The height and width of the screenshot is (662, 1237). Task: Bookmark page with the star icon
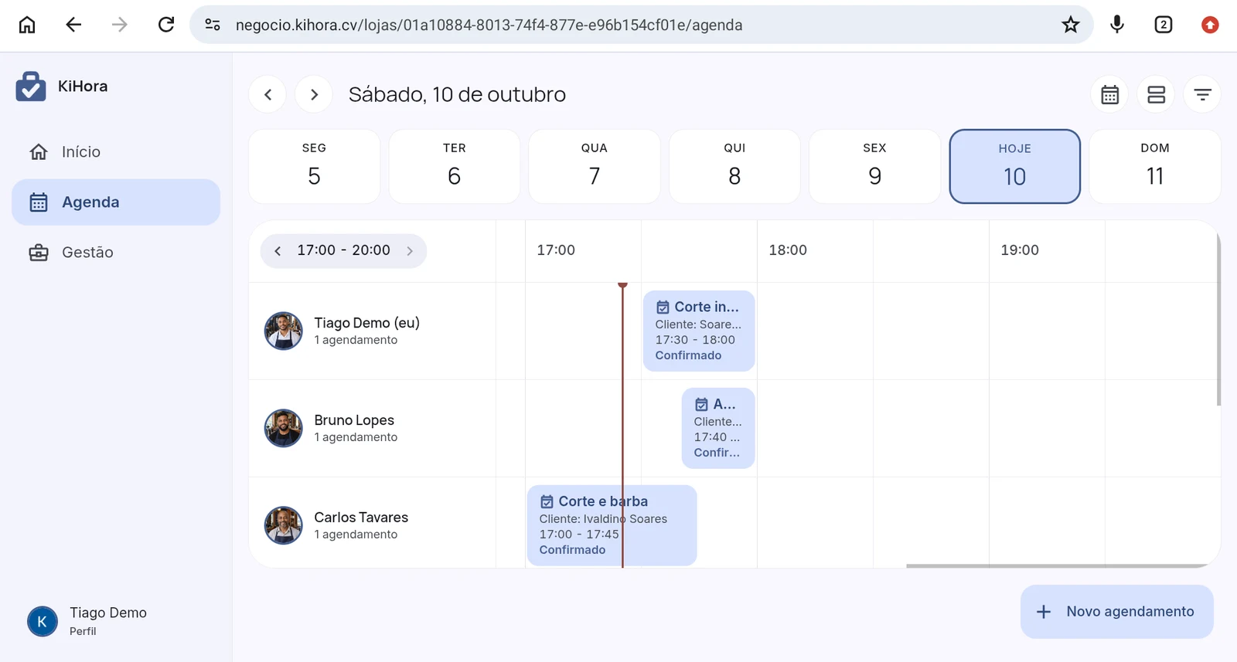coord(1071,25)
